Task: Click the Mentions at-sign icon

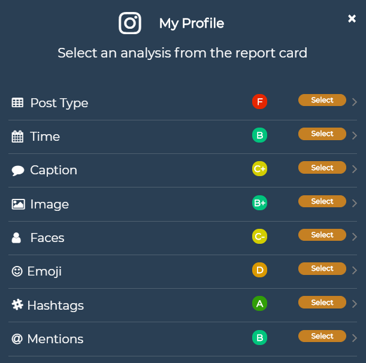Action: click(x=17, y=338)
